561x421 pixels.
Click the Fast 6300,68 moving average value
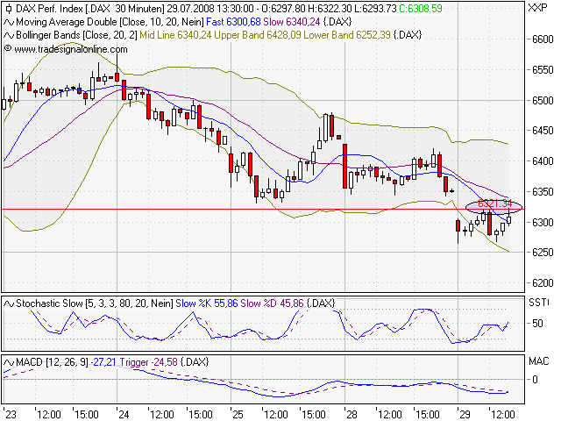[234, 22]
